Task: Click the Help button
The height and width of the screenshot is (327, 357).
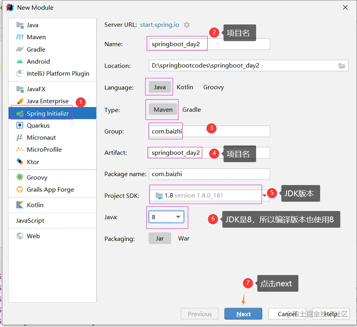Action: coord(331,314)
